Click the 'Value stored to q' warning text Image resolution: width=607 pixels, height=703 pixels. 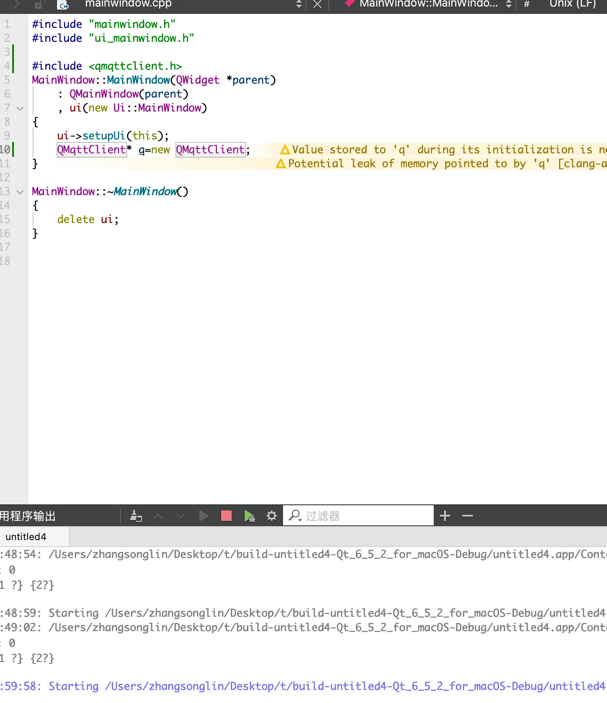(x=449, y=150)
